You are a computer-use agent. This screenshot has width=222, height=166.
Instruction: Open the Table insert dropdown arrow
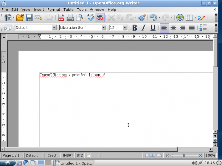point(195,18)
